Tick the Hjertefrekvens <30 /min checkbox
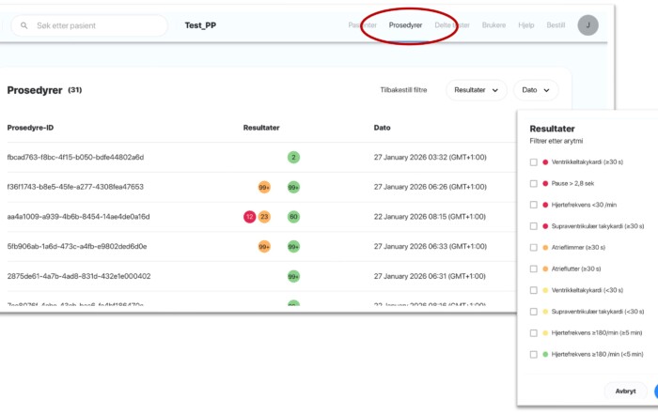The width and height of the screenshot is (658, 414). (x=534, y=205)
